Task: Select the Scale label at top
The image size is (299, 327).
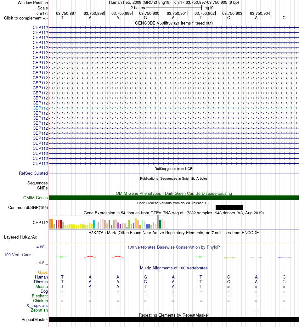Action: [42, 8]
